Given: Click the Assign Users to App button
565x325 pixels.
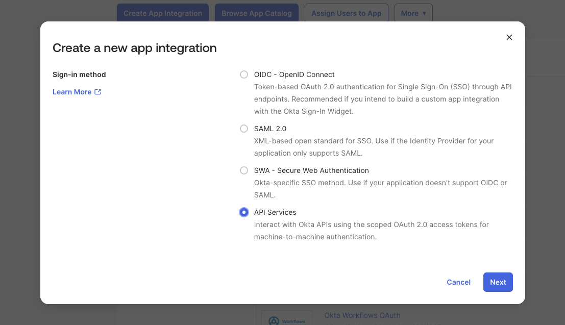Looking at the screenshot, I should [x=347, y=13].
